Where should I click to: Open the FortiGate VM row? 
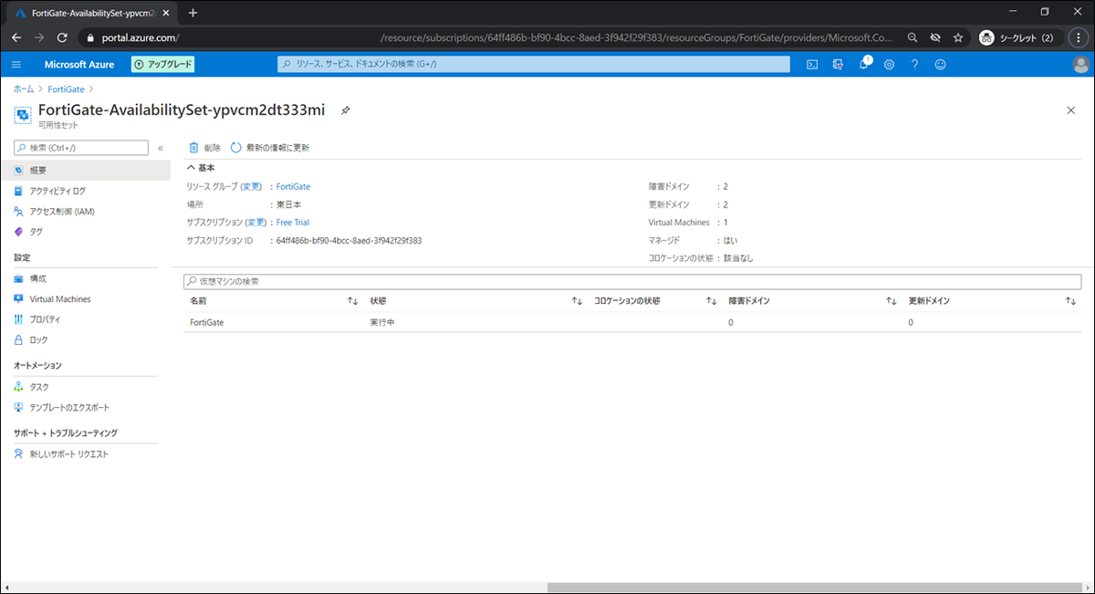(x=632, y=322)
